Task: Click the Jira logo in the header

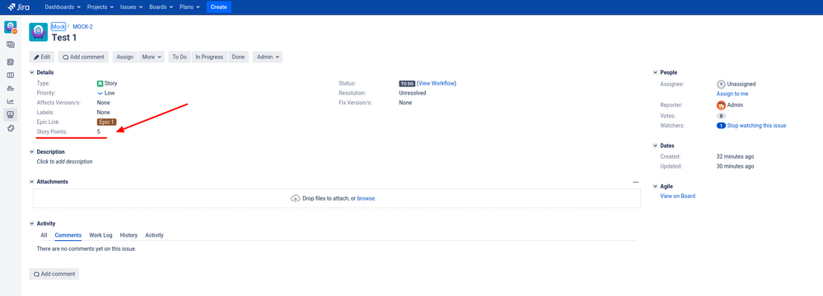Action: click(x=18, y=7)
